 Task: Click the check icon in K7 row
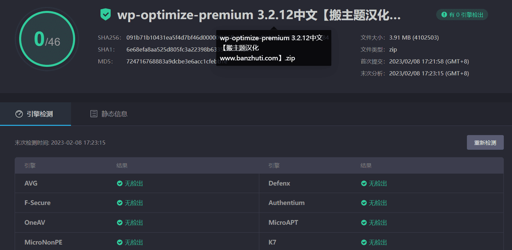(x=364, y=242)
